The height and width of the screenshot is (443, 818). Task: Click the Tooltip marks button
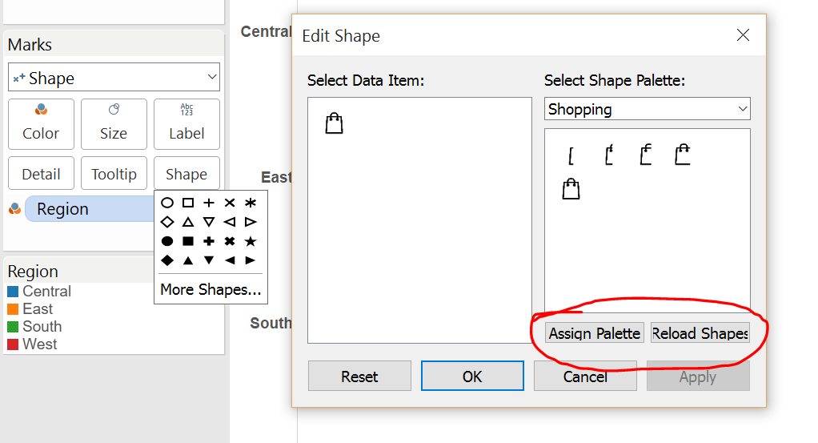[x=114, y=174]
